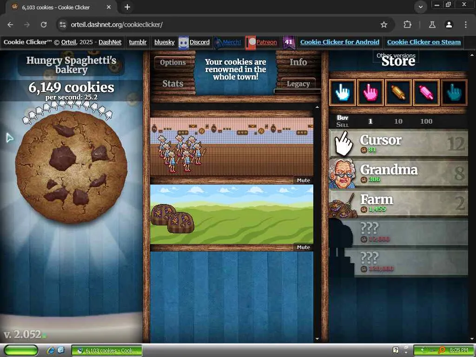This screenshot has height=357, width=476.
Task: Open the Info menu
Action: click(298, 62)
